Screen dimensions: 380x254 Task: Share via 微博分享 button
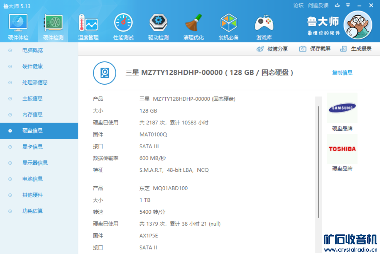click(x=272, y=49)
